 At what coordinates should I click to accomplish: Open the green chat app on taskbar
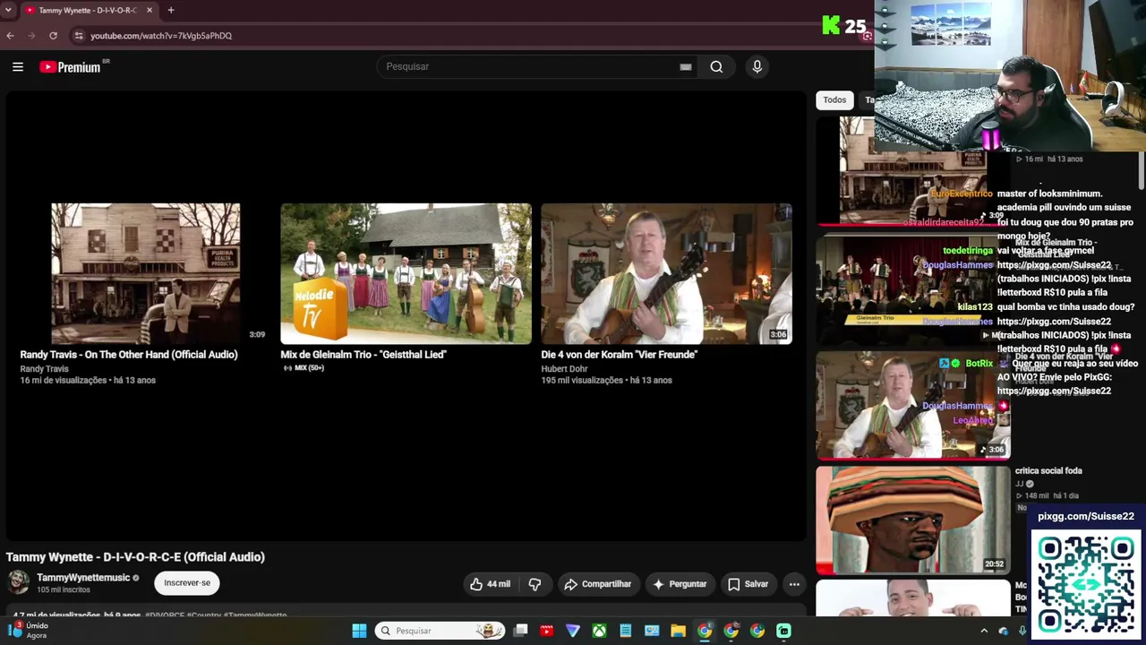783,631
